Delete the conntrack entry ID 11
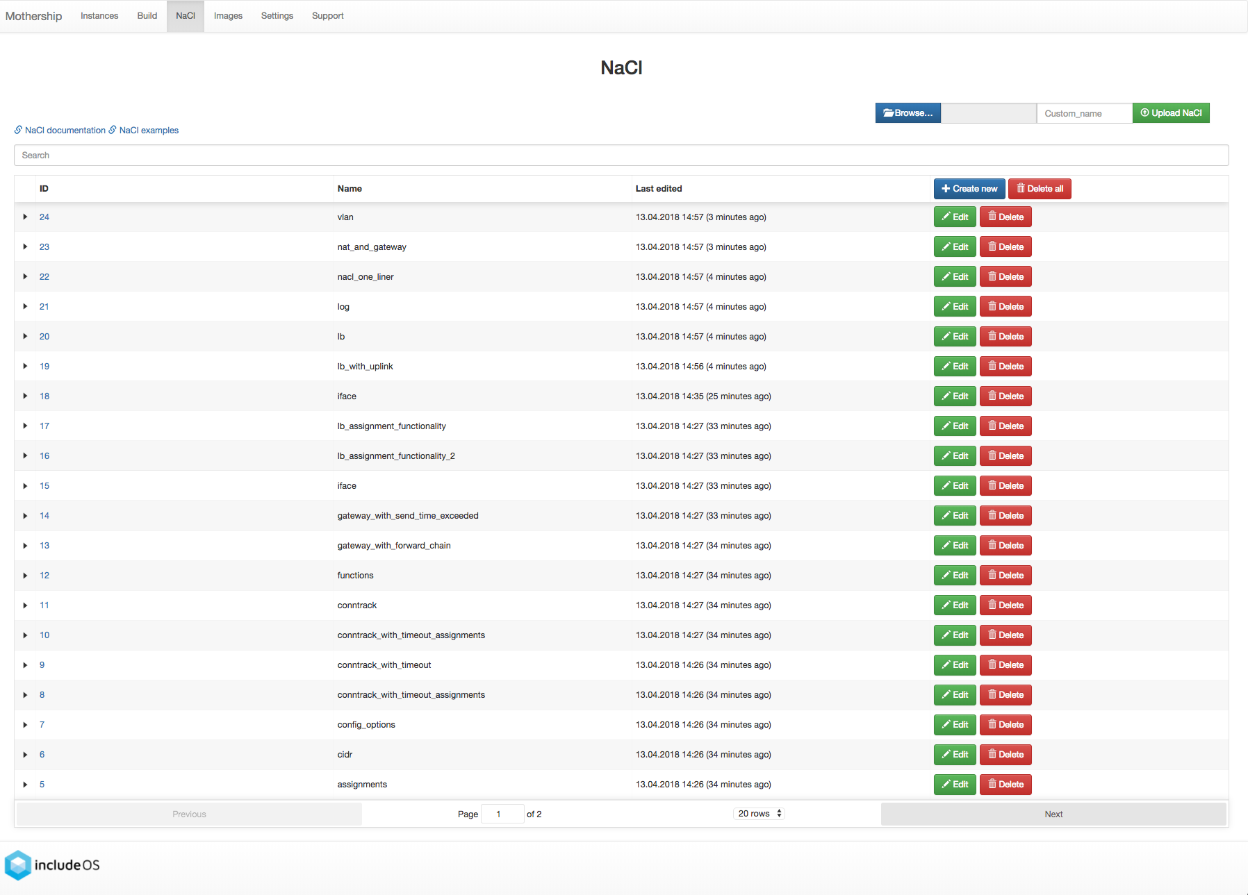Screen dimensions: 1248x895 coord(1005,605)
